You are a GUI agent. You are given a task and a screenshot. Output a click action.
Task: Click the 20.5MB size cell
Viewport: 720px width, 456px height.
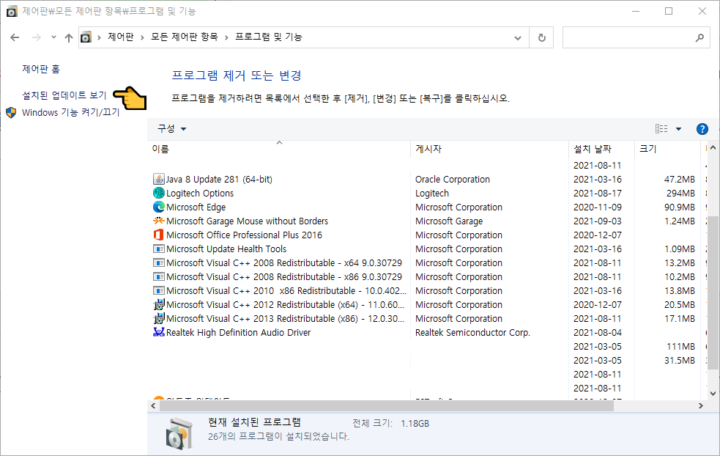click(x=680, y=305)
